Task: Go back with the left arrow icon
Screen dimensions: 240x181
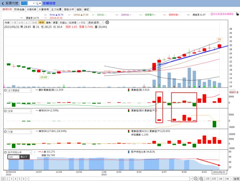Action: pyautogui.click(x=3, y=3)
